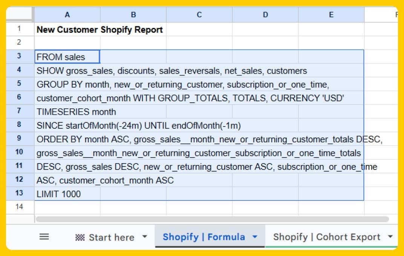Select column C header

click(199, 15)
